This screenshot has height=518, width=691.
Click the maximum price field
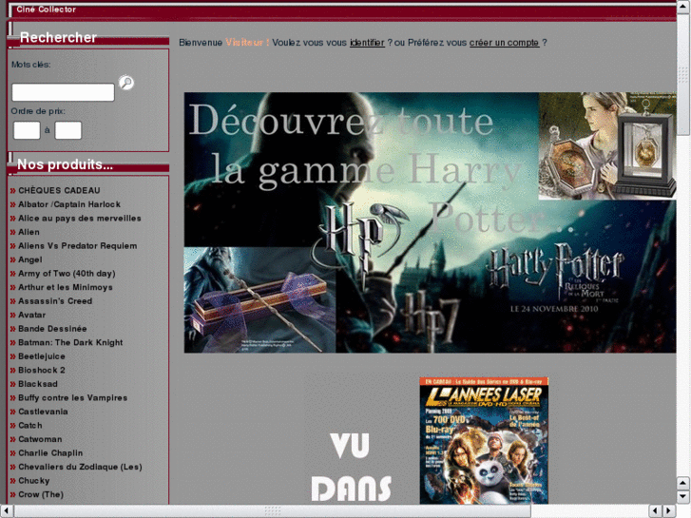coord(67,130)
